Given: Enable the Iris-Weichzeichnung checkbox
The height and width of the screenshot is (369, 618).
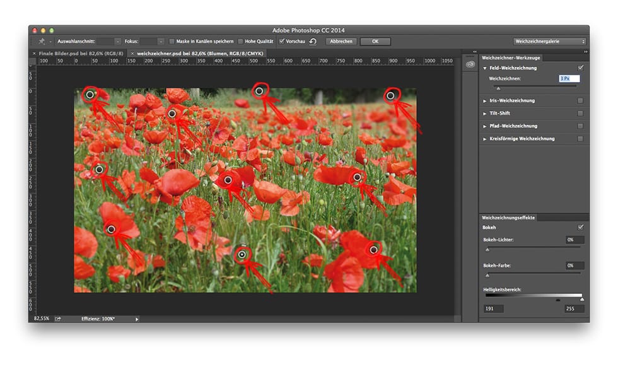Looking at the screenshot, I should point(580,100).
